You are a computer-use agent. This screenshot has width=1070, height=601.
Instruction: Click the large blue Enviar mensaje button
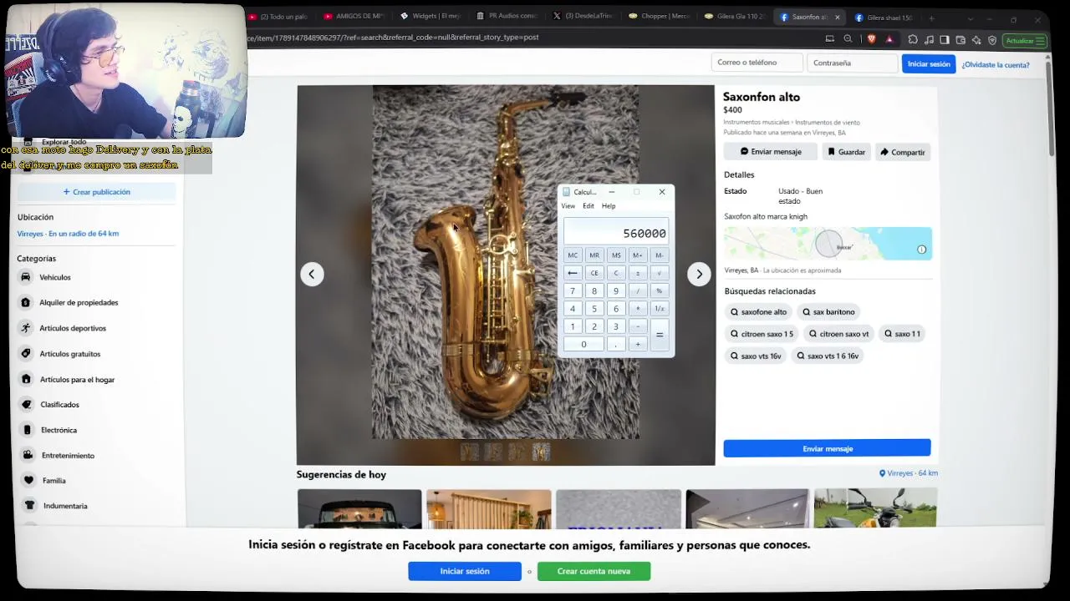827,449
